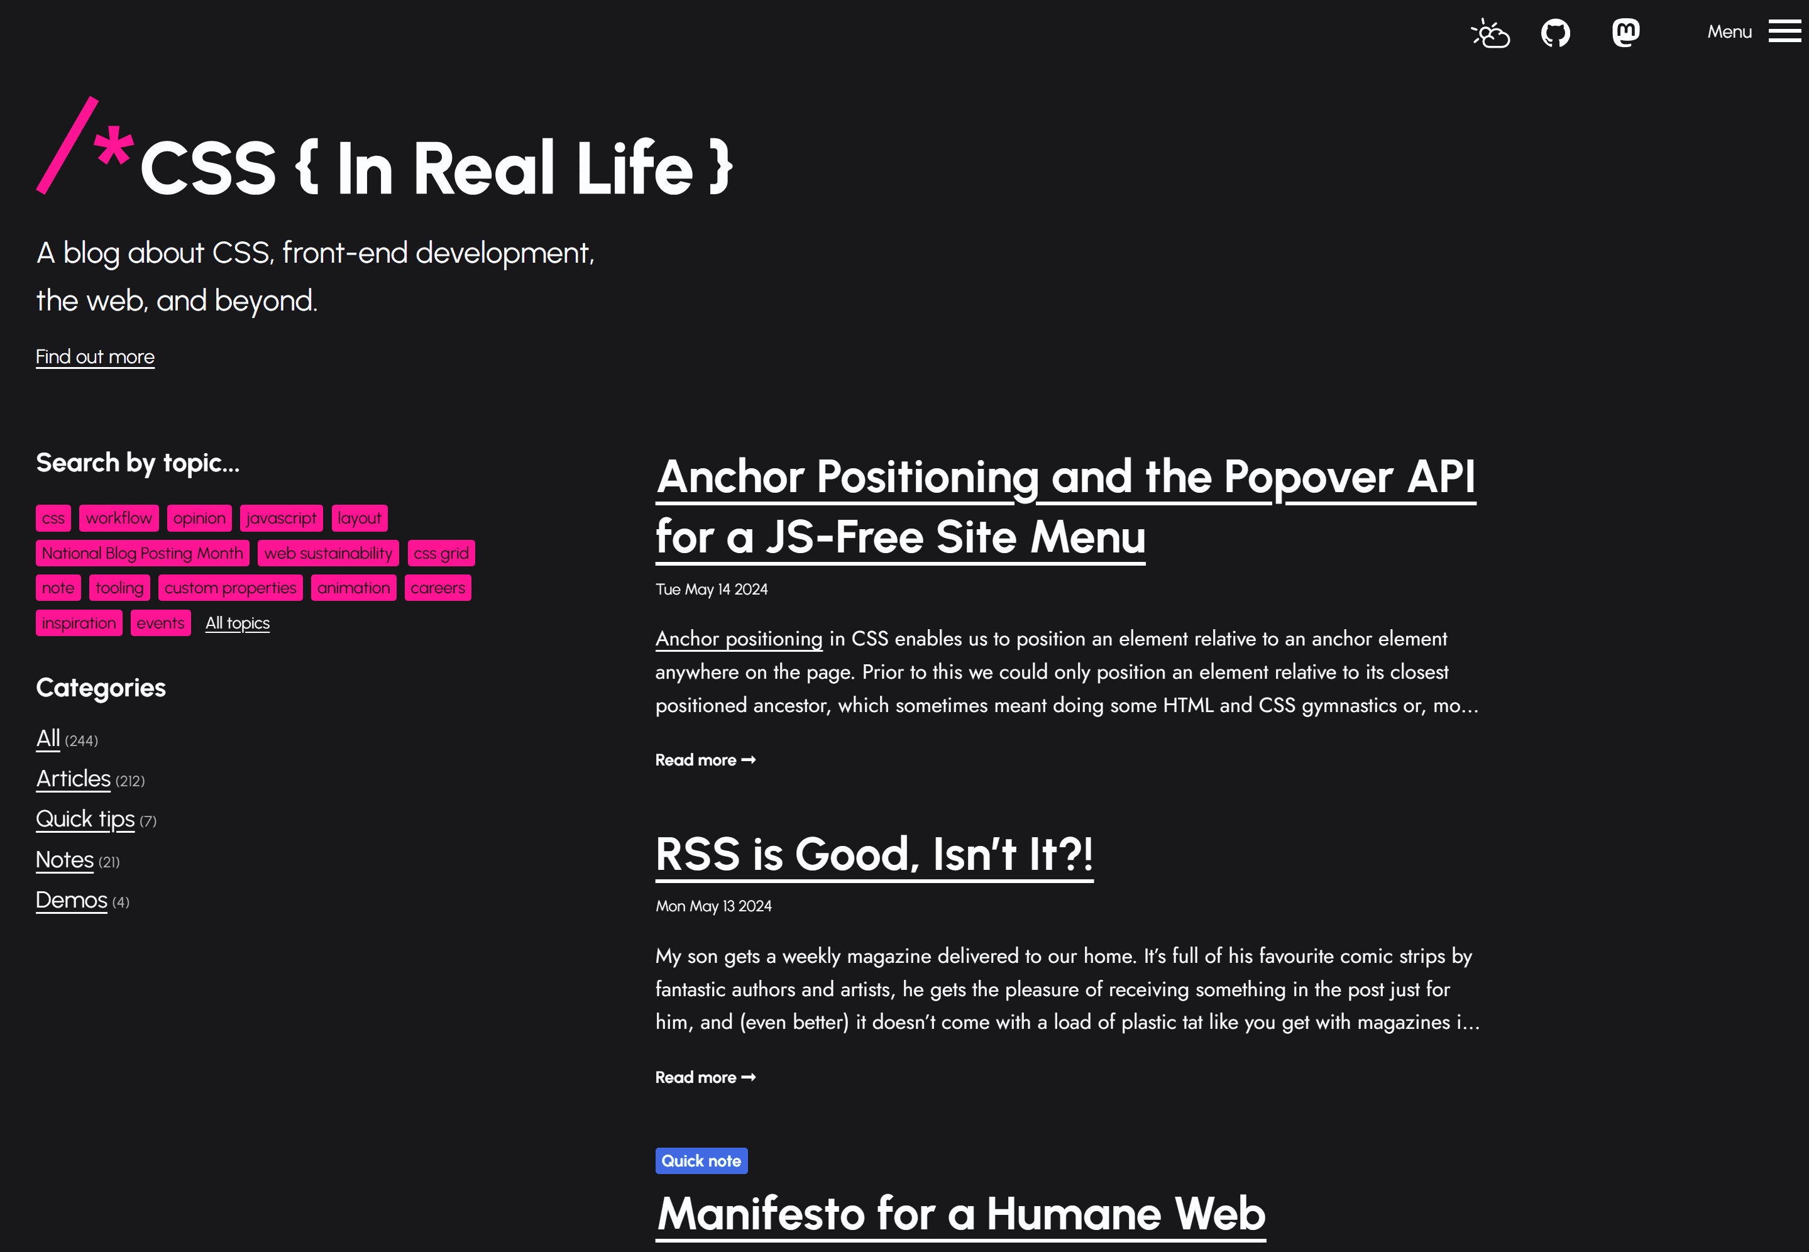Screen dimensions: 1809x1252
Task: Toggle the javascript topic tag
Action: [x=280, y=518]
